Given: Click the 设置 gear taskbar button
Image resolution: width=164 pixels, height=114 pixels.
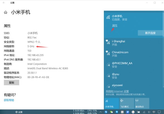Looking at the screenshot, I should tap(19, 112).
